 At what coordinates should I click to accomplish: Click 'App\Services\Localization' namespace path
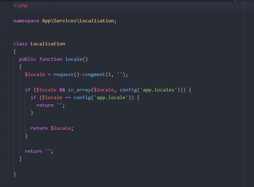pos(78,21)
